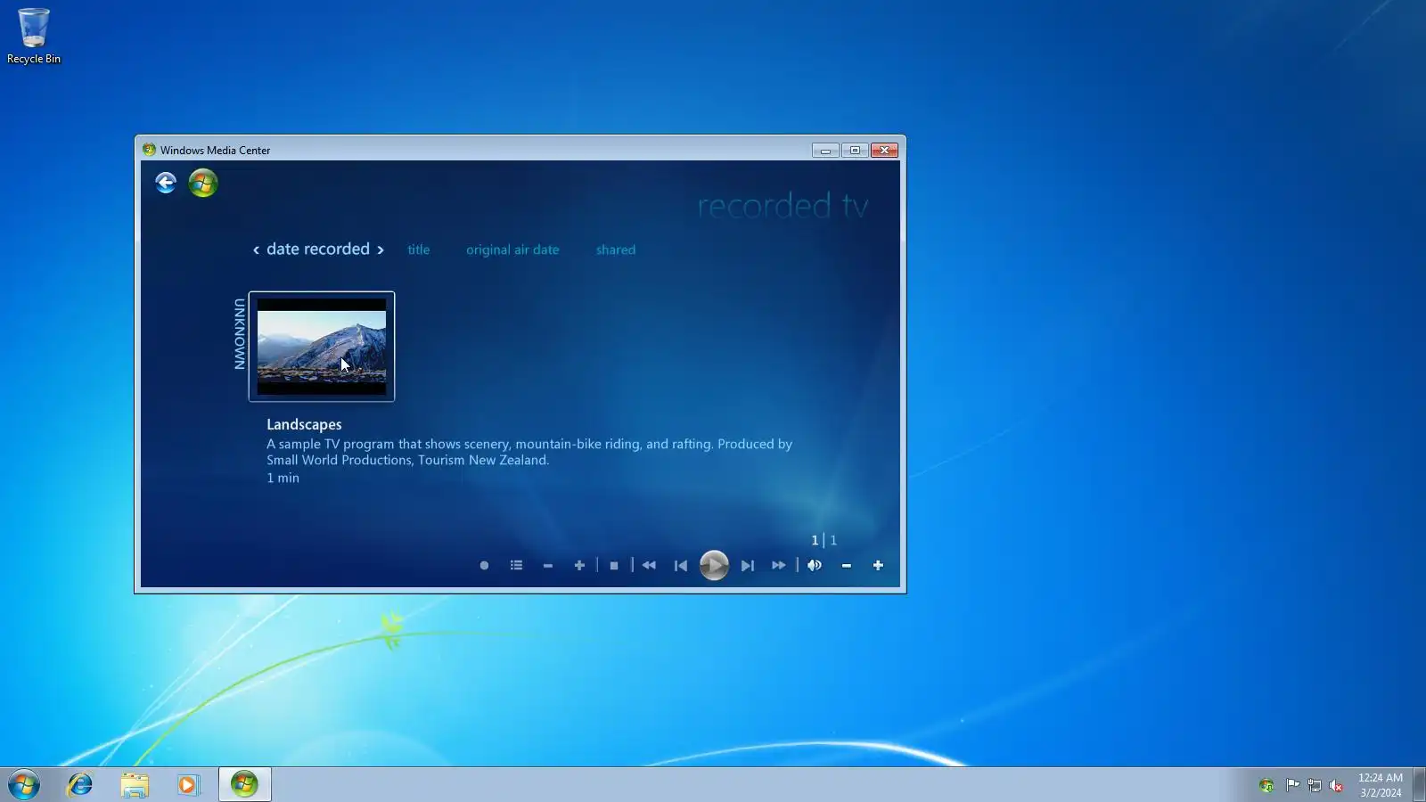Image resolution: width=1426 pixels, height=802 pixels.
Task: Open the taskbar clock showing 12:24 AM
Action: click(x=1381, y=785)
